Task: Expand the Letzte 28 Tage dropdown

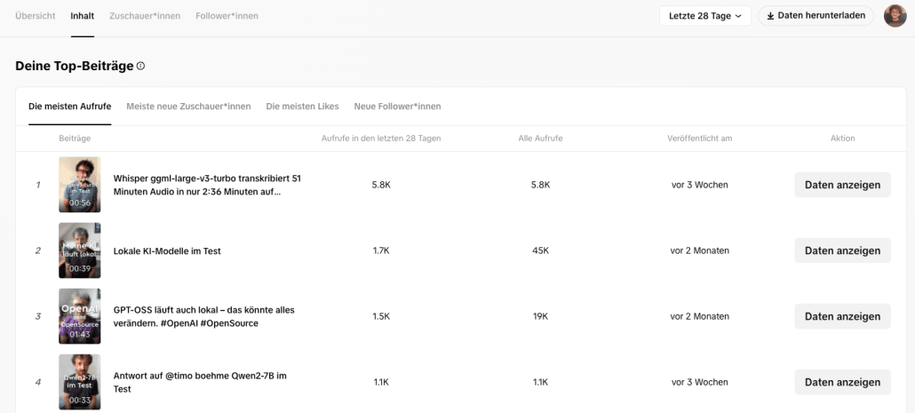Action: pos(704,16)
